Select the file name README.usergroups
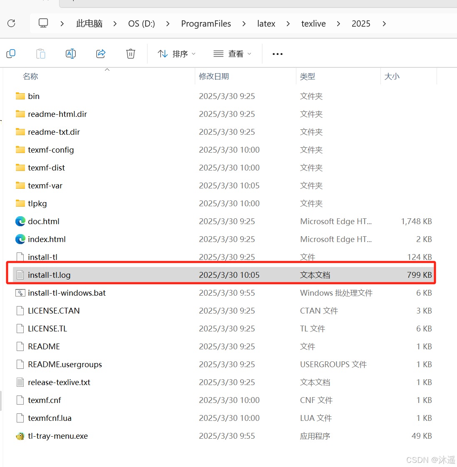The width and height of the screenshot is (457, 467). 65,364
